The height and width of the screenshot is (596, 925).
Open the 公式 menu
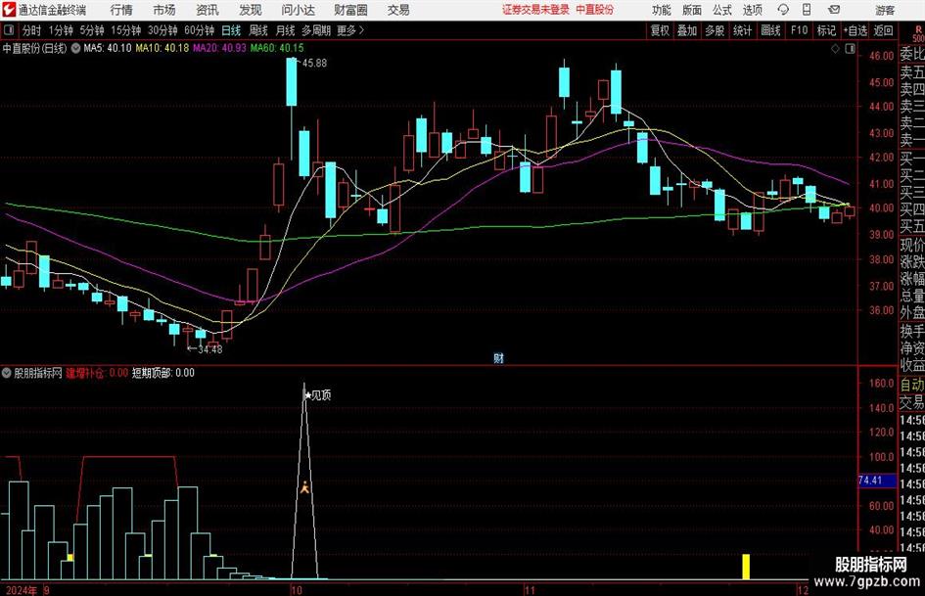point(722,10)
